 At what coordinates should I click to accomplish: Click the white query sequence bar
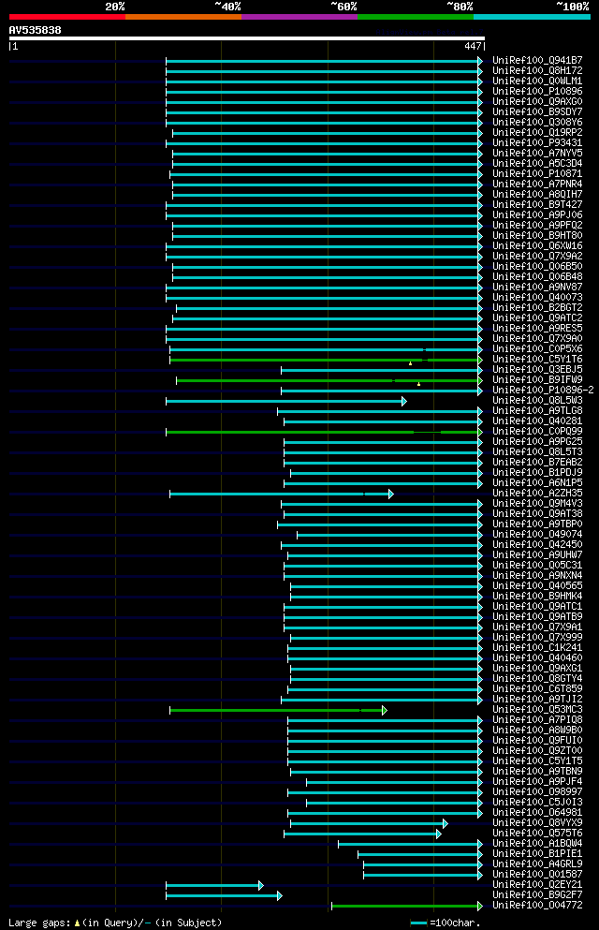point(247,38)
